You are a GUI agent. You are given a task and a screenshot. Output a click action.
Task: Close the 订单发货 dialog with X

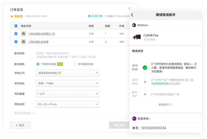tap(130, 9)
